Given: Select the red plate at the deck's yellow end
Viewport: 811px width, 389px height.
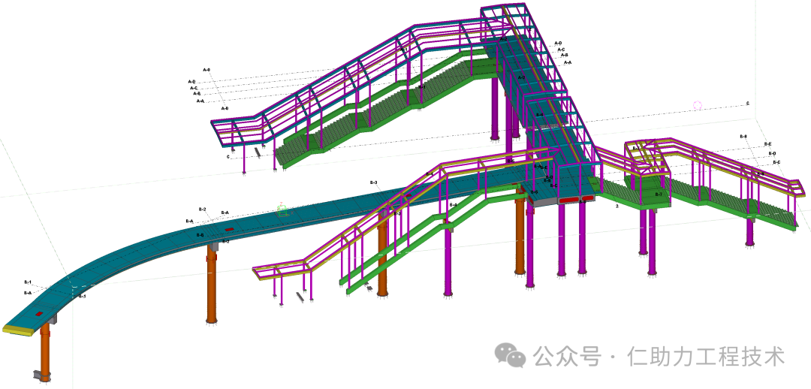Looking at the screenshot, I should coord(39,314).
